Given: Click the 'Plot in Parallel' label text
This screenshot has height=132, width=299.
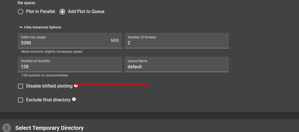Looking at the screenshot, I should tap(40, 12).
